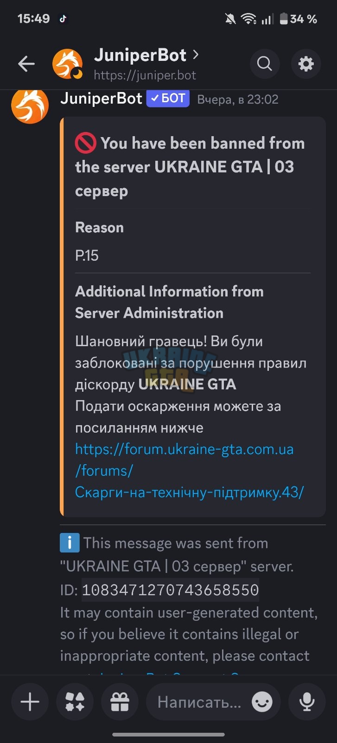The width and height of the screenshot is (337, 743).
Task: Tap JuniperBot message avatar
Action: [30, 105]
